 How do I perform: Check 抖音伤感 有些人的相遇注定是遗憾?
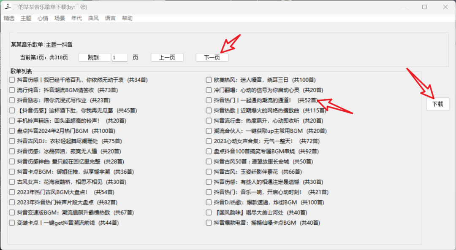tap(209, 182)
